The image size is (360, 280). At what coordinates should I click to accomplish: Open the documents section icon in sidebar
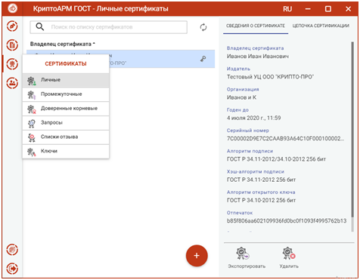(x=12, y=45)
